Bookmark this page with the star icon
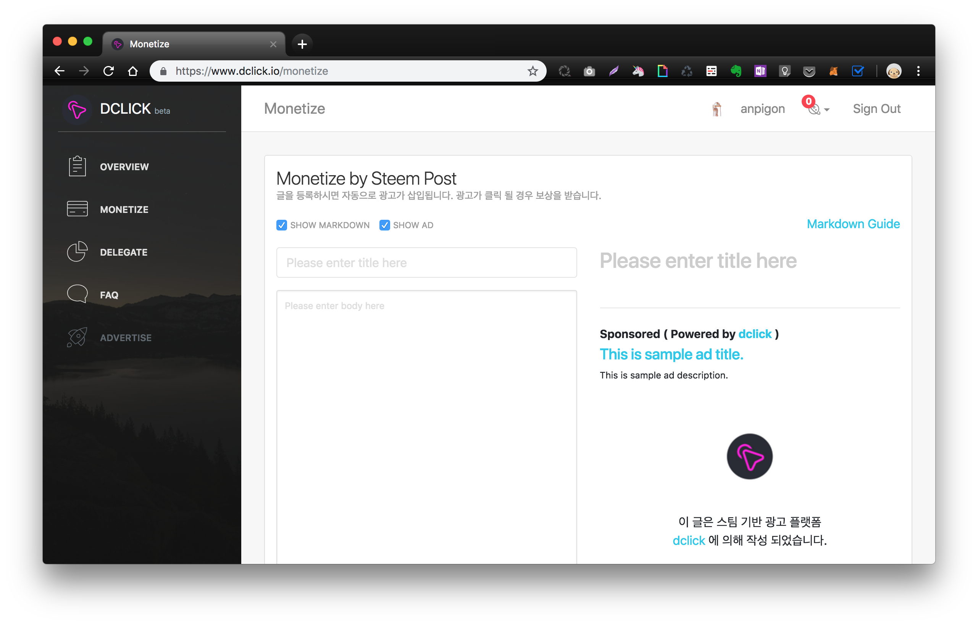The image size is (978, 625). pyautogui.click(x=533, y=71)
